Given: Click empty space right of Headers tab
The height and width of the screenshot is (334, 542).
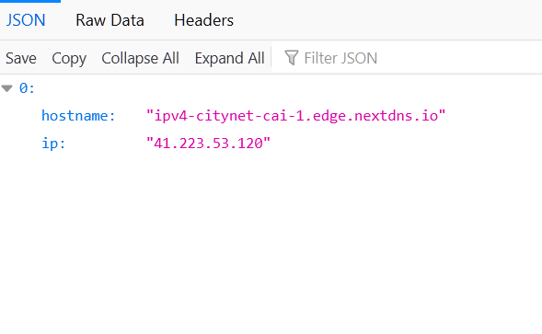Looking at the screenshot, I should click(x=387, y=20).
